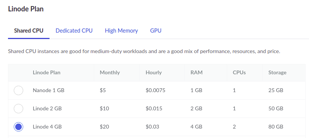The image size is (309, 138).
Task: Click the $0.03 hourly price
Action: click(x=152, y=127)
